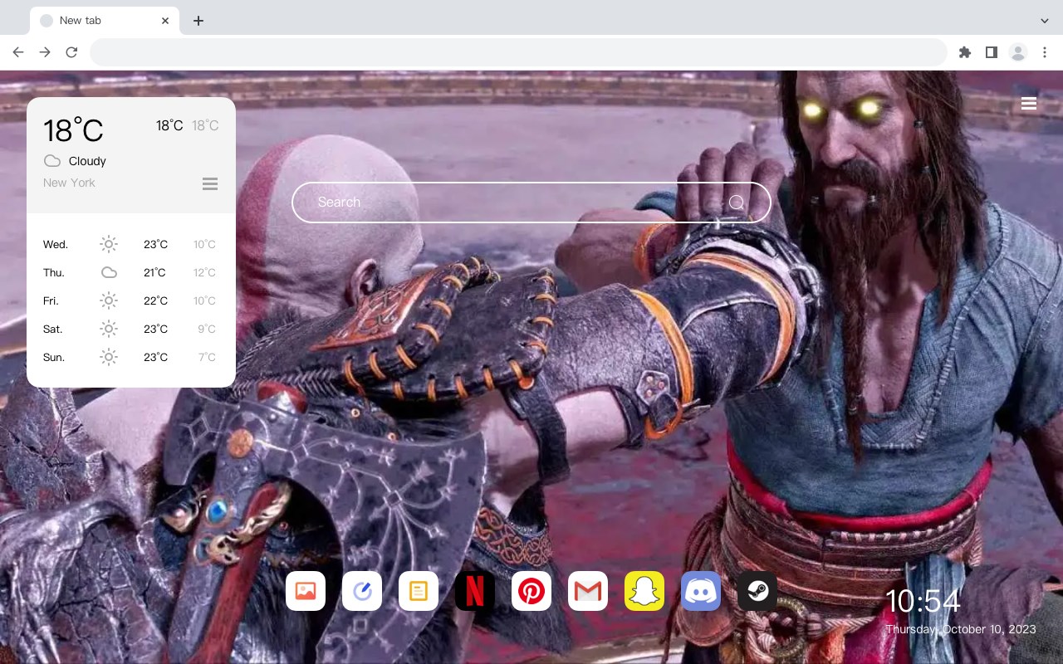Click the cloud icon for Thu.

(x=109, y=272)
